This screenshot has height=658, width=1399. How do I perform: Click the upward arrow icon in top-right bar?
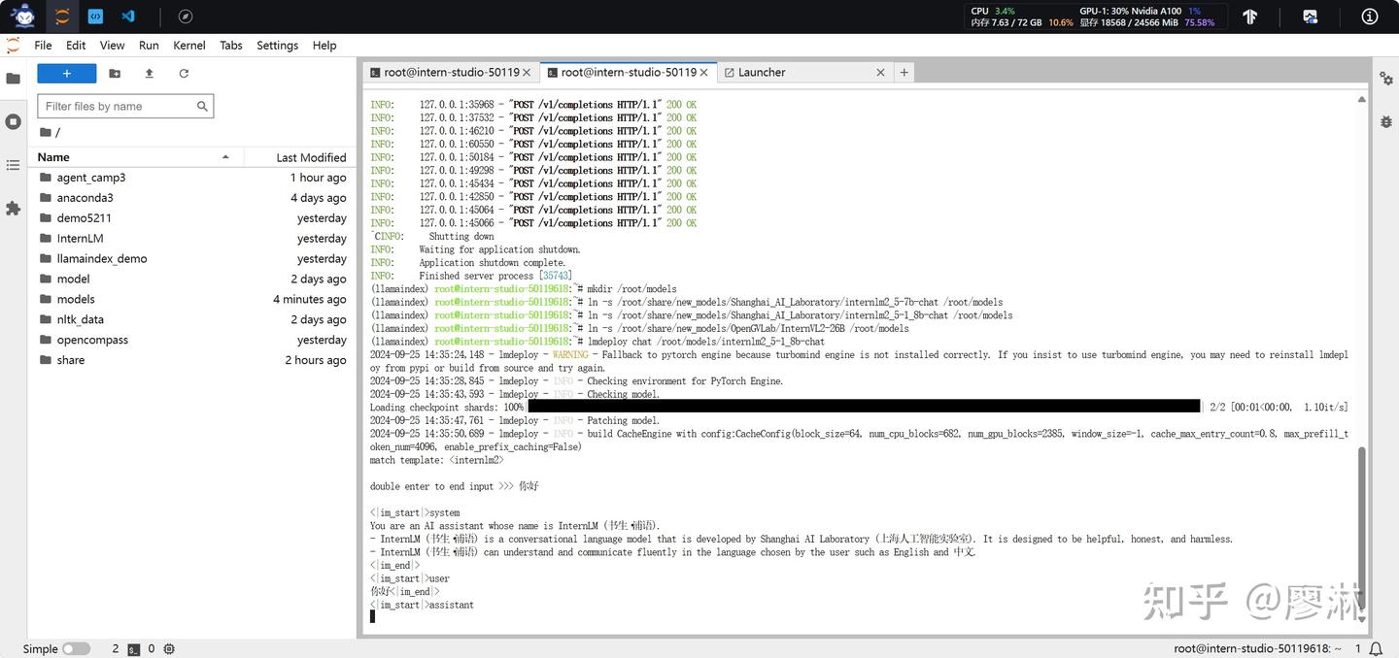tap(1250, 16)
